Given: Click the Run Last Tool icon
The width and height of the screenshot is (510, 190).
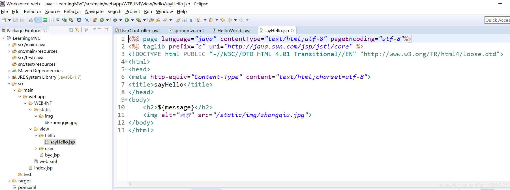Looking at the screenshot, I should (x=139, y=20).
